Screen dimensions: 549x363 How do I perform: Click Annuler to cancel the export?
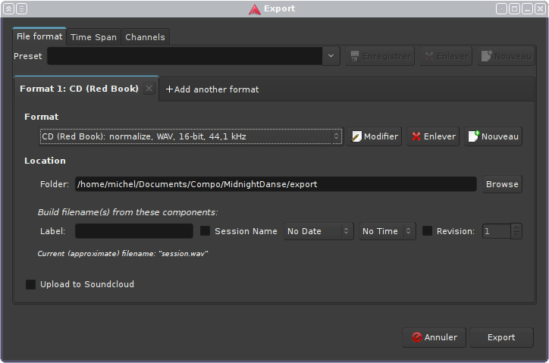(x=434, y=337)
